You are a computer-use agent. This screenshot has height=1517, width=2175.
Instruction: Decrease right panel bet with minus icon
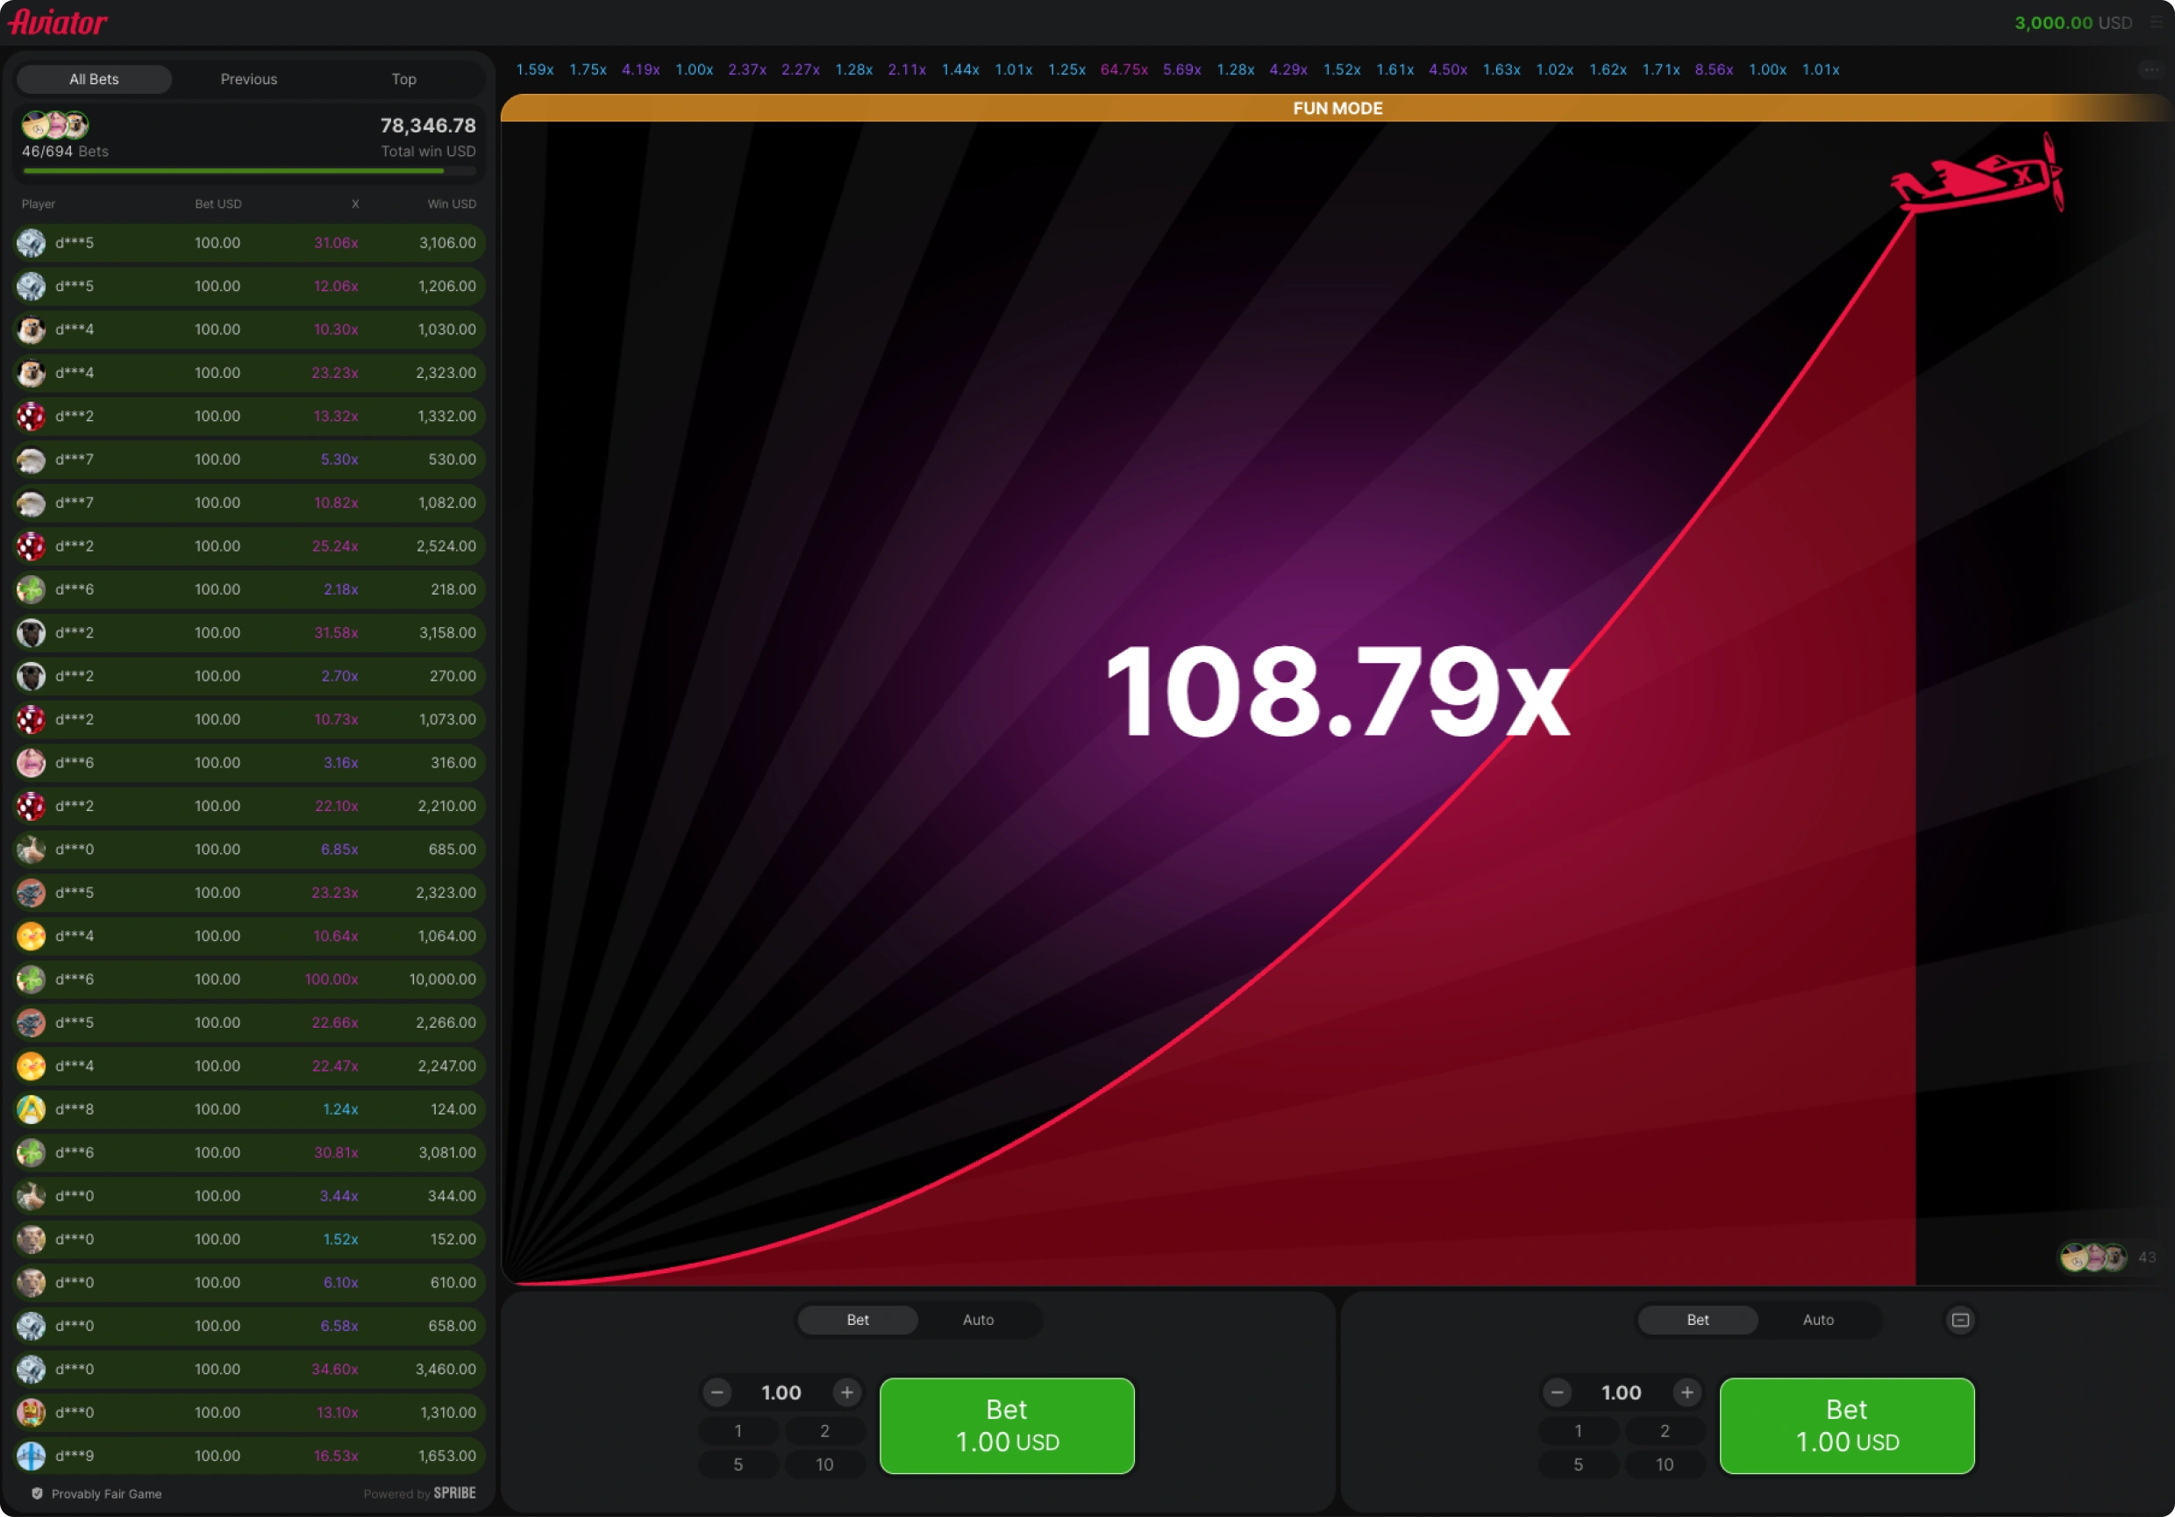coord(1557,1392)
